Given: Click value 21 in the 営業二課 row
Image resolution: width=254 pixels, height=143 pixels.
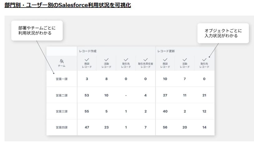Looking at the screenshot, I should (204, 95).
